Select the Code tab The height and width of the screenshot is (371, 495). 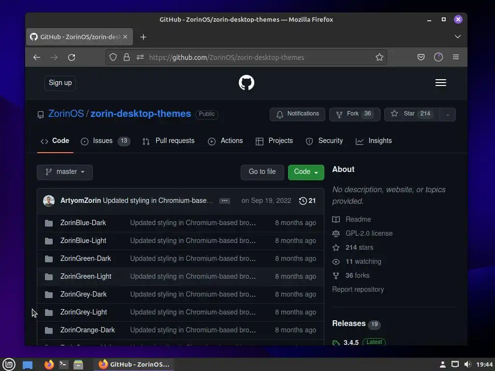(x=55, y=141)
